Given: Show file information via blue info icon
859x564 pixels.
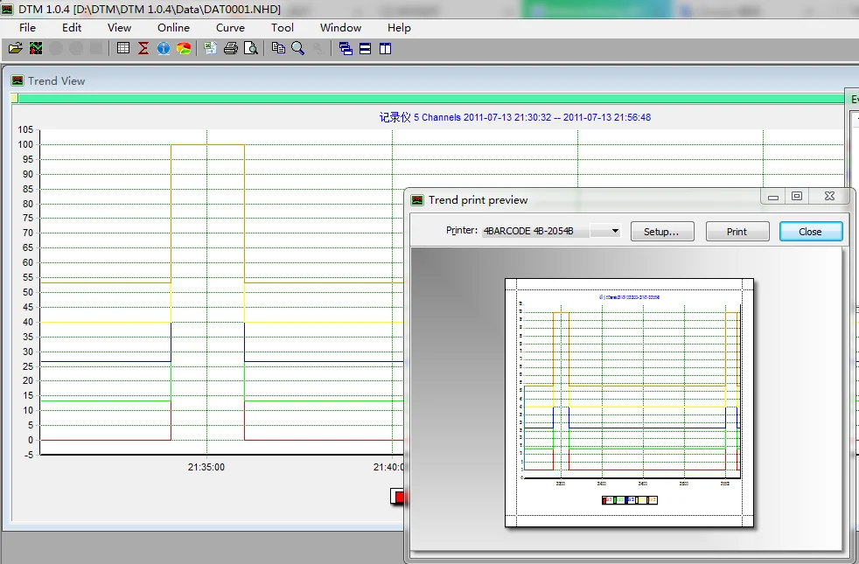Looking at the screenshot, I should (164, 48).
